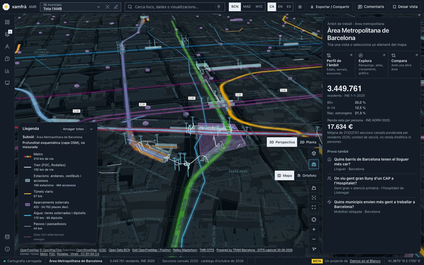Focus the Cerca llocs search field
The height and width of the screenshot is (265, 424).
tap(175, 7)
